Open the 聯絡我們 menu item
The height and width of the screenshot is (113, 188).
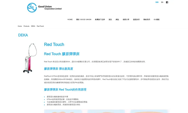pos(147,19)
